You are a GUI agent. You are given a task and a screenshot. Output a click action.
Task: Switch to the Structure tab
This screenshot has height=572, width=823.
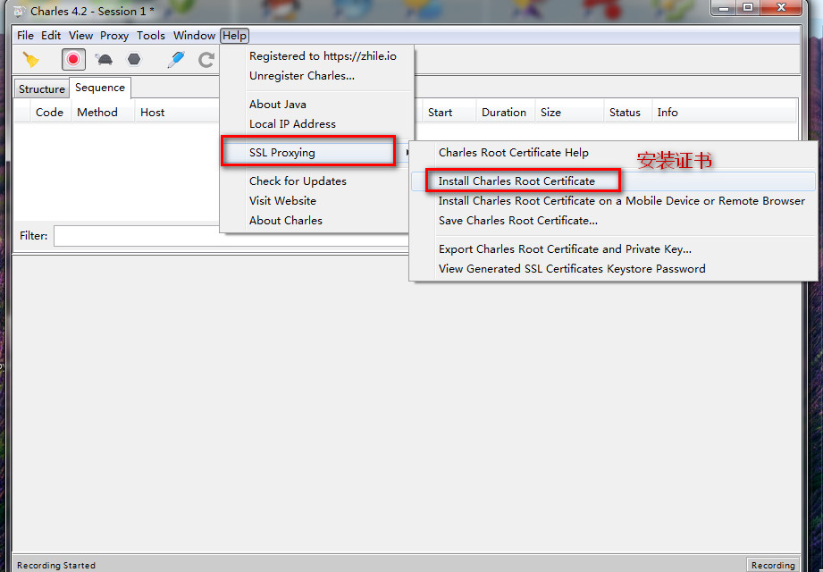click(42, 89)
